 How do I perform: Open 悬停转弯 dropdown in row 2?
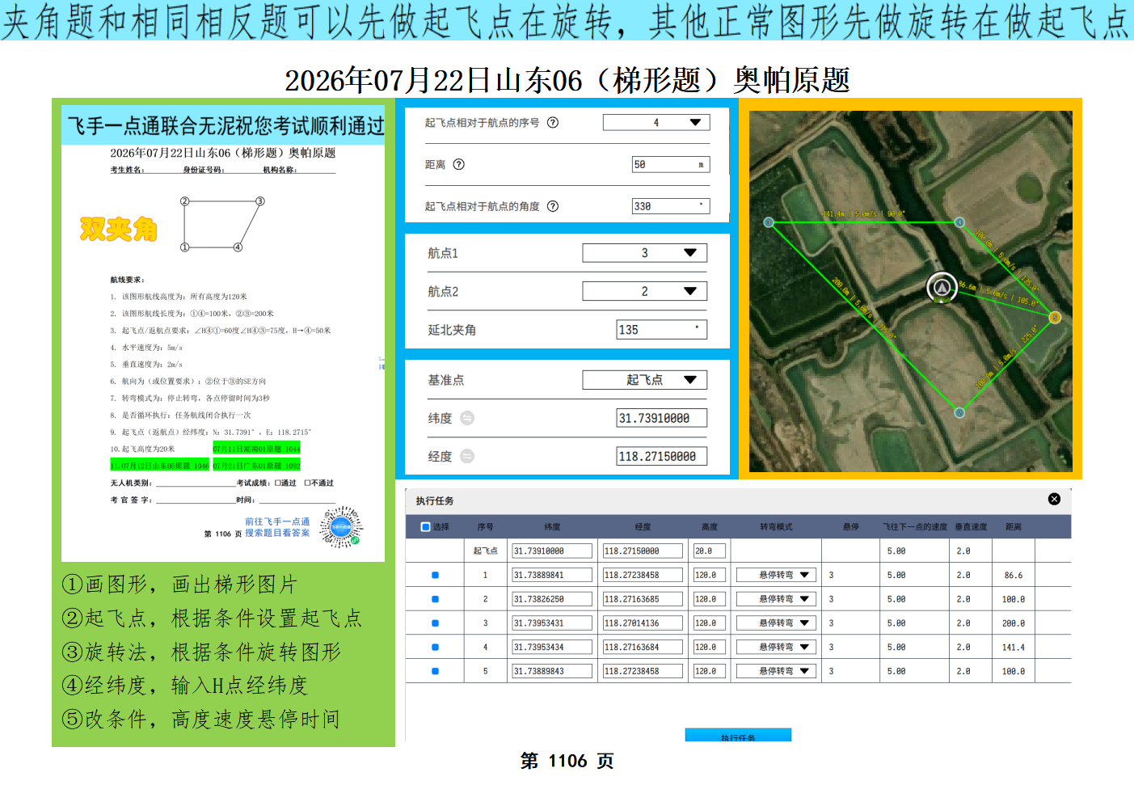point(776,599)
